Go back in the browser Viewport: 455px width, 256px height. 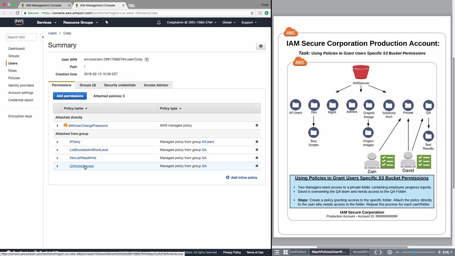[5, 13]
